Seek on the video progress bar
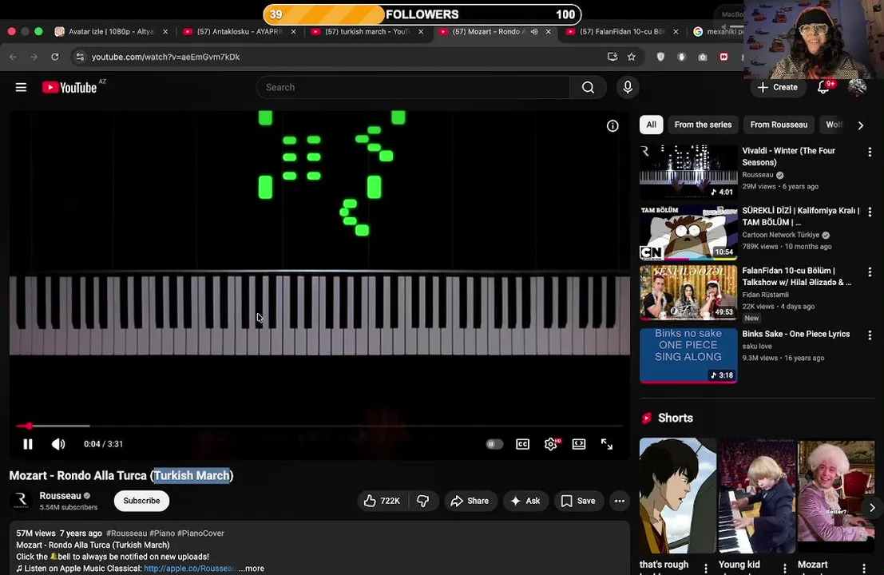 pos(319,426)
